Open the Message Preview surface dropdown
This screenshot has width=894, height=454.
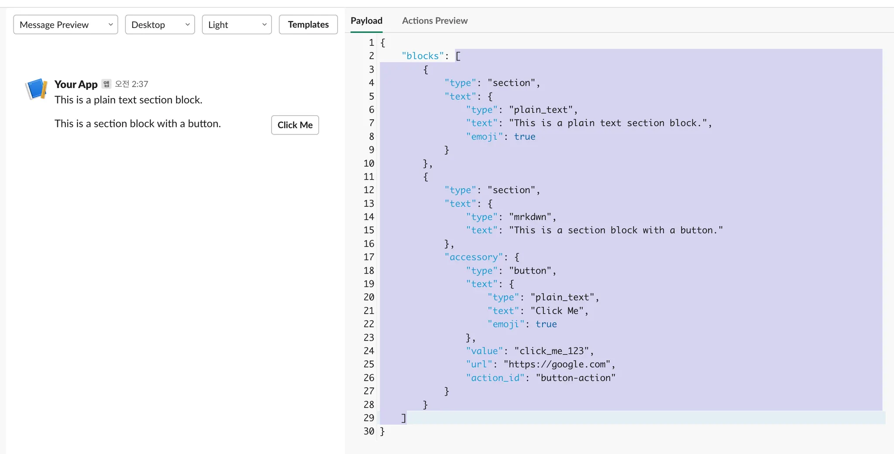point(65,25)
